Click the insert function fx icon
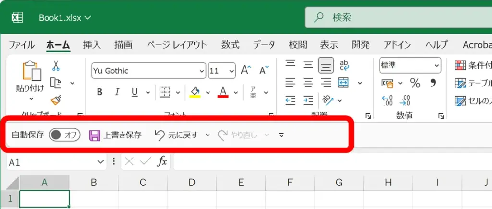The image size is (492, 209). pos(163,161)
